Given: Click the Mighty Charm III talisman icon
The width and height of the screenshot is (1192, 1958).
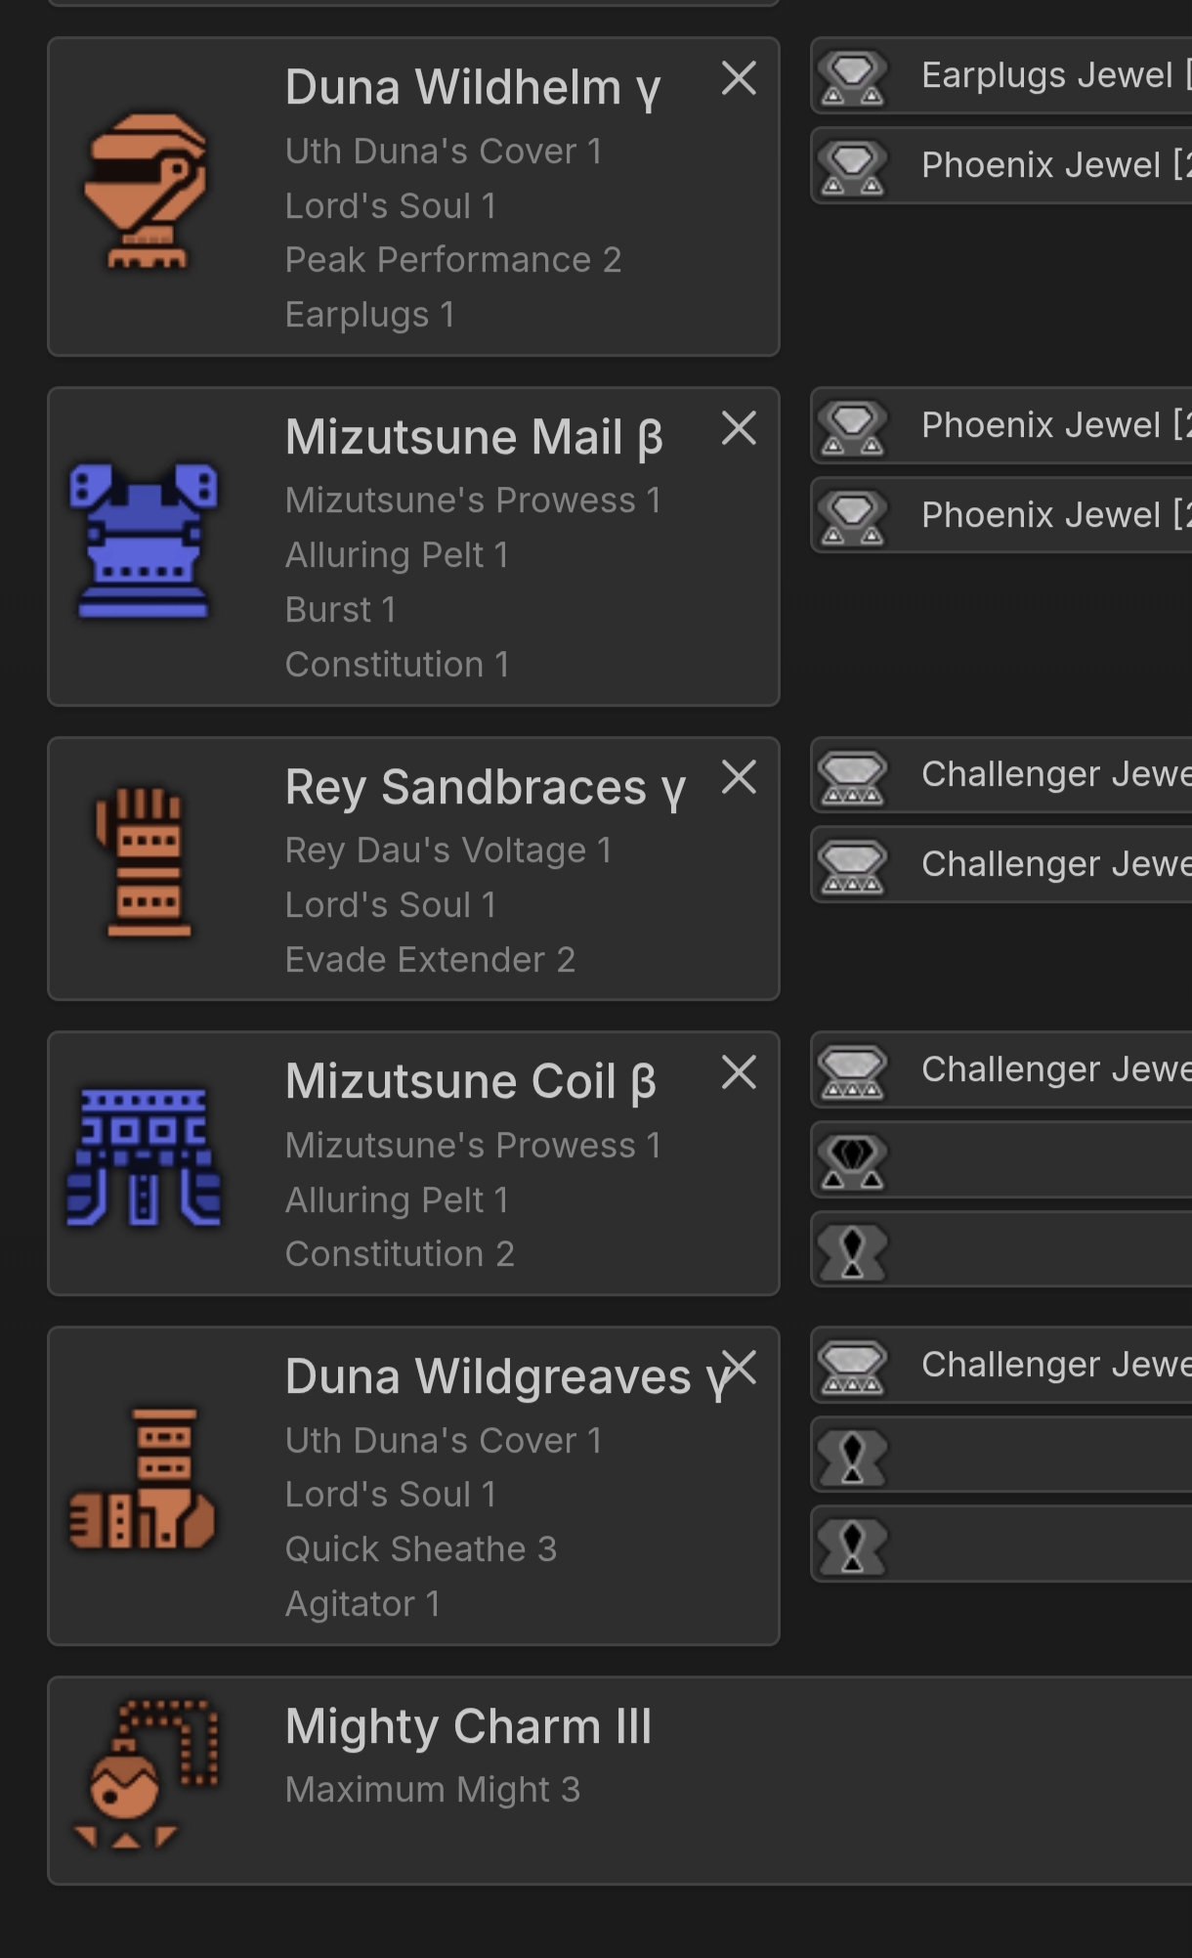Looking at the screenshot, I should pyautogui.click(x=147, y=1774).
